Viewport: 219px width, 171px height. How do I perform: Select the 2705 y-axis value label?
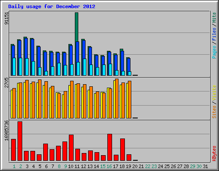point(6,83)
